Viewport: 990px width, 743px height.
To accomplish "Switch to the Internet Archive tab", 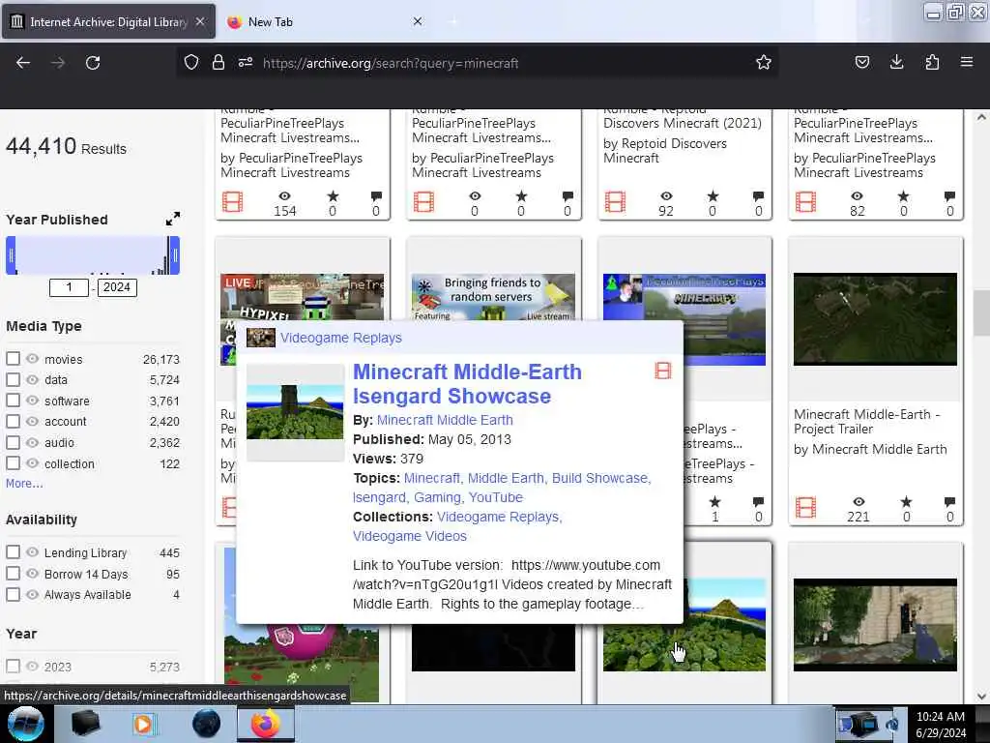I will (x=108, y=21).
